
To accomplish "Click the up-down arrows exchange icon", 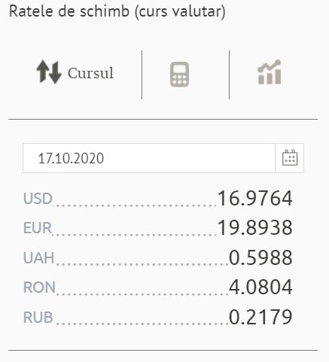I will pyautogui.click(x=49, y=71).
